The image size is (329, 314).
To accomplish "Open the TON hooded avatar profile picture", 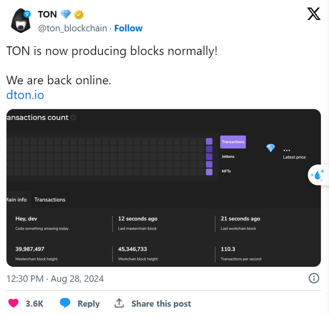I will tap(21, 20).
